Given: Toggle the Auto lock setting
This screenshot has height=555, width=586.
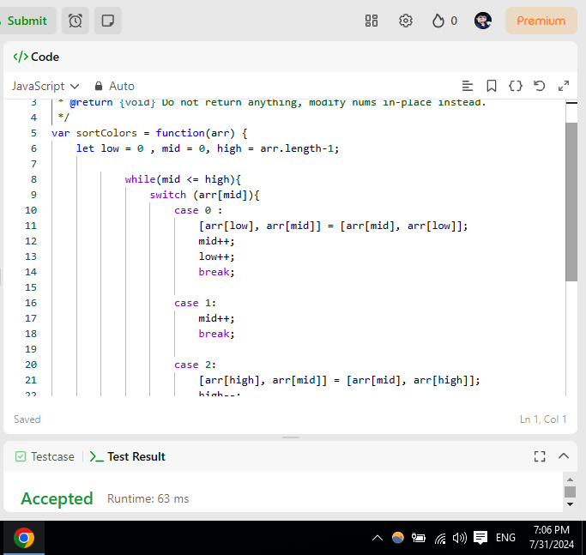Looking at the screenshot, I should click(x=114, y=86).
